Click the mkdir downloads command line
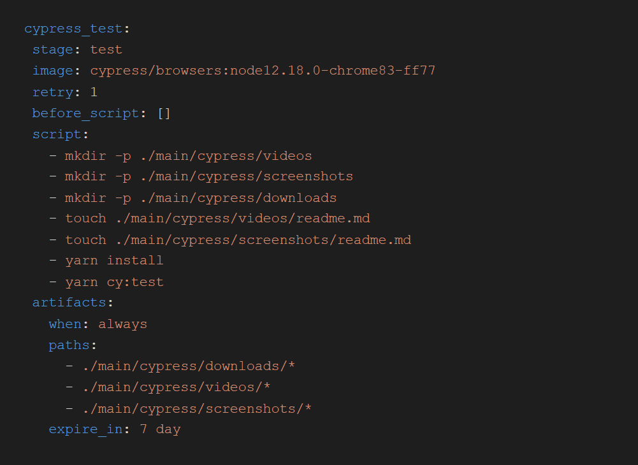The height and width of the screenshot is (465, 638). pos(201,197)
